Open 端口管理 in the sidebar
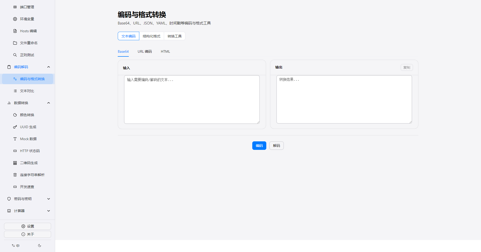Viewport: 481px width, 252px height. point(28,7)
